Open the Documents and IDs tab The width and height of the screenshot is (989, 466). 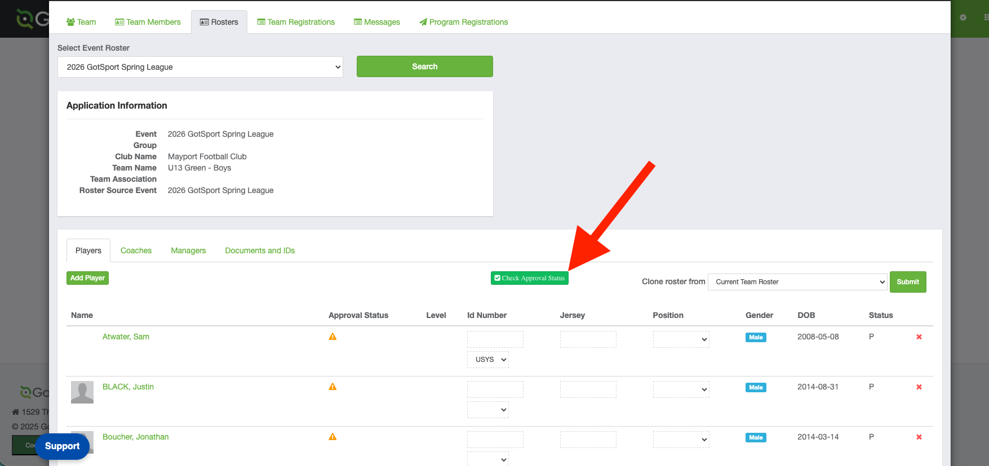[x=260, y=250]
